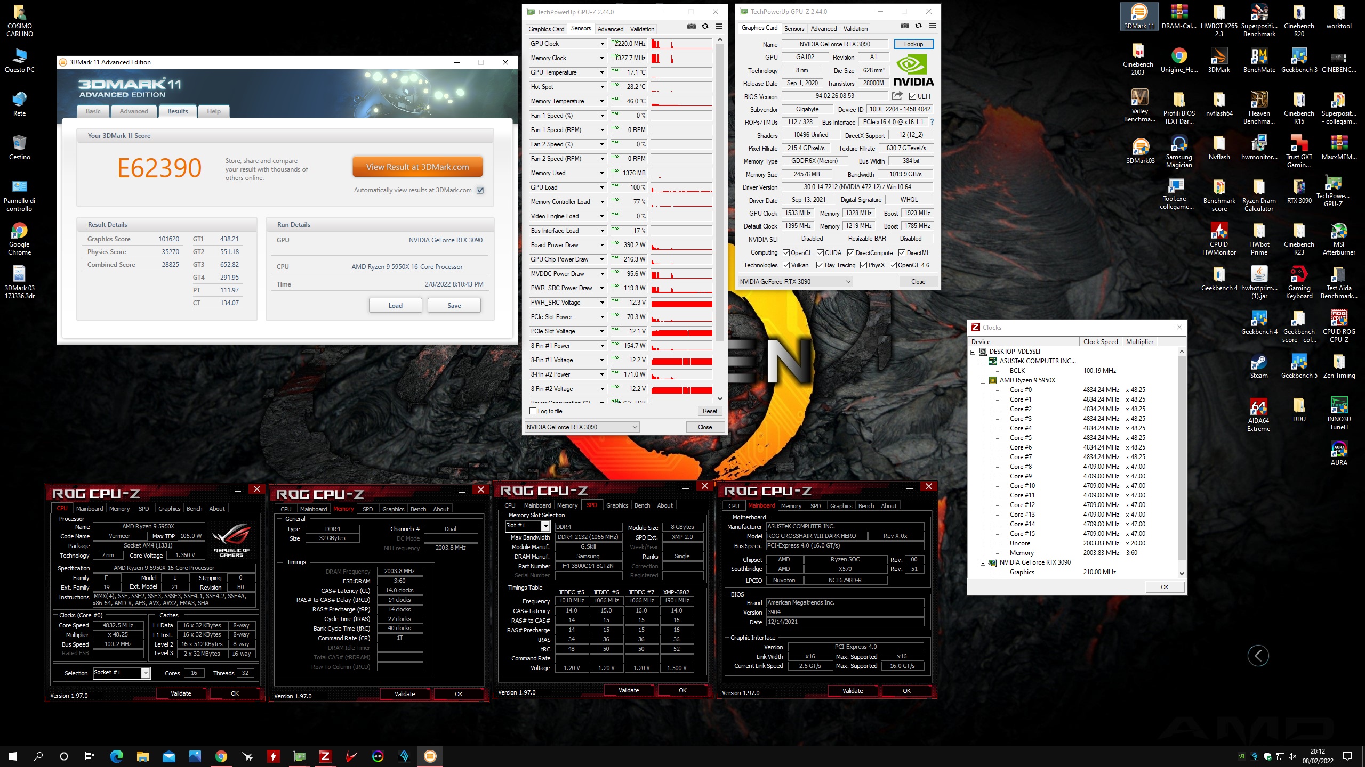Toggle DirectCompute checkbox in GPU-Z
Screen dimensions: 1365x767
850,252
